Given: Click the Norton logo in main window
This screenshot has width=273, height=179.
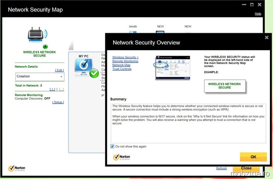Looking at the screenshot, I should pos(17,169).
